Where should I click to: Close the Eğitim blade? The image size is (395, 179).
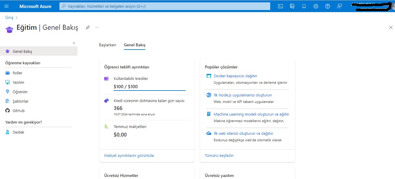(391, 27)
